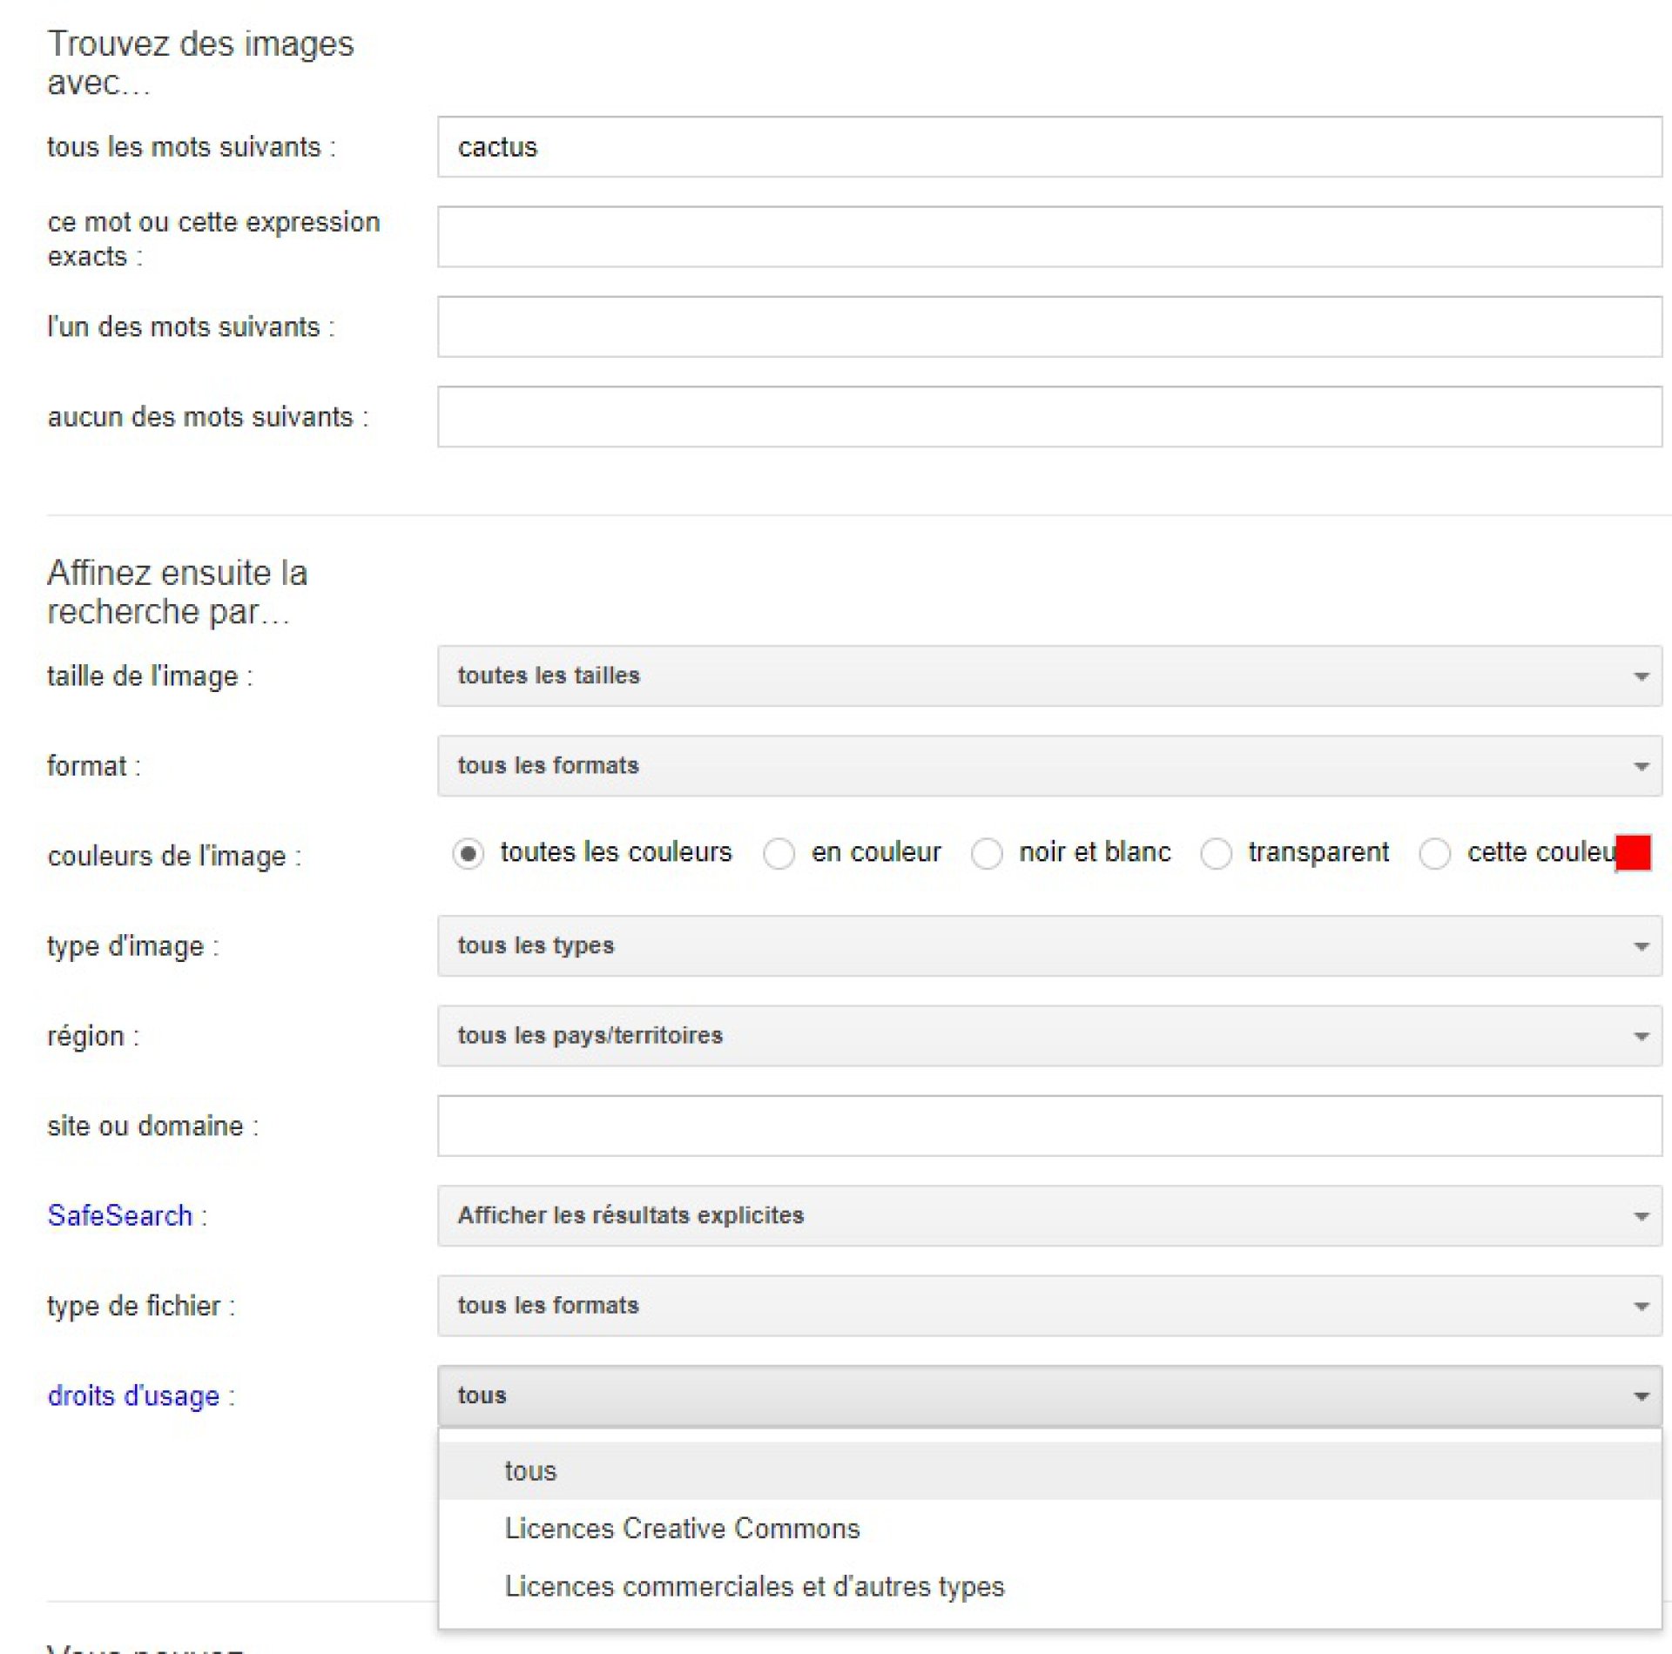This screenshot has width=1672, height=1654.
Task: Collapse the open 'droits d'usage' dropdown
Action: coord(1049,1395)
